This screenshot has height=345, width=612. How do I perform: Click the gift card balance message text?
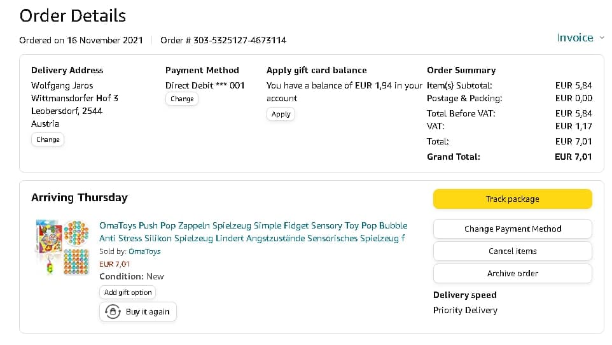tap(344, 92)
